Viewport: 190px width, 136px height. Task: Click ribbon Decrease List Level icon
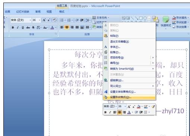(x=77, y=20)
